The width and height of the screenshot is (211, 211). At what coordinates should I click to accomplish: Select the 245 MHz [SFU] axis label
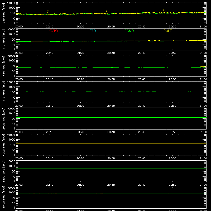(x=3, y=13)
